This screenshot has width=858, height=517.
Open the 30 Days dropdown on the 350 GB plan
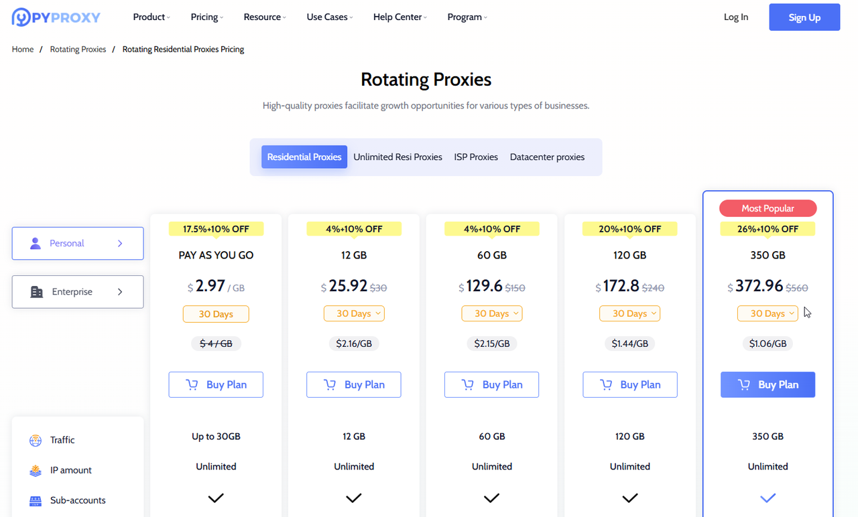(768, 313)
